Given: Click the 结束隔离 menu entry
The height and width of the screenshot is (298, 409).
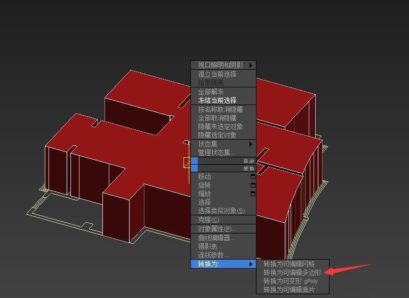Looking at the screenshot, I should click(223, 83).
